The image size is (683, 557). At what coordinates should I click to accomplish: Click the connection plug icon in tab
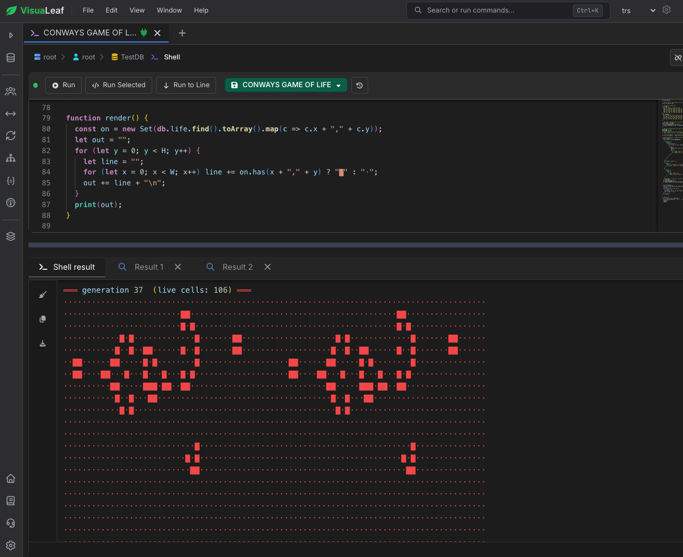click(x=144, y=33)
